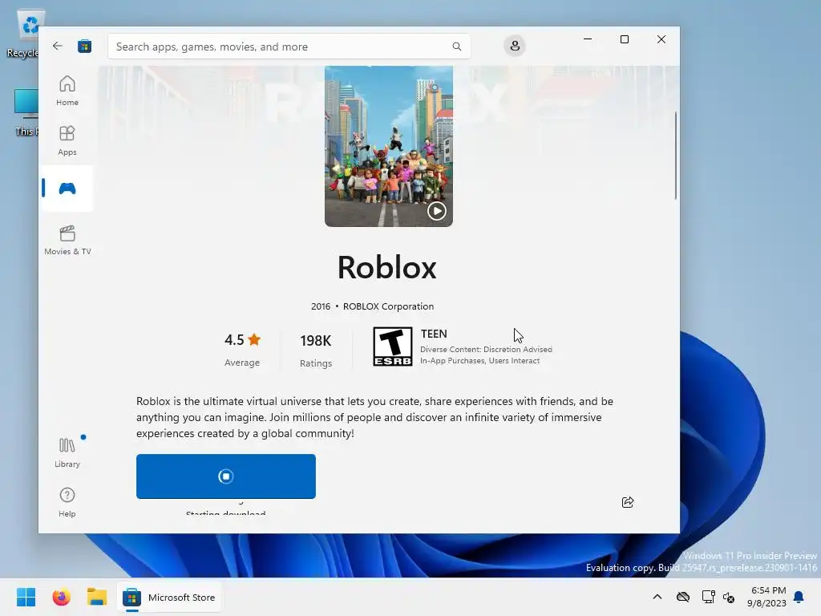Minimize the Microsoft Store window
This screenshot has width=821, height=616.
pyautogui.click(x=588, y=39)
